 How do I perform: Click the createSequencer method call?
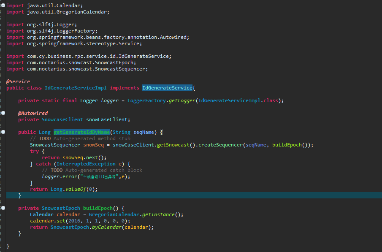(220, 145)
